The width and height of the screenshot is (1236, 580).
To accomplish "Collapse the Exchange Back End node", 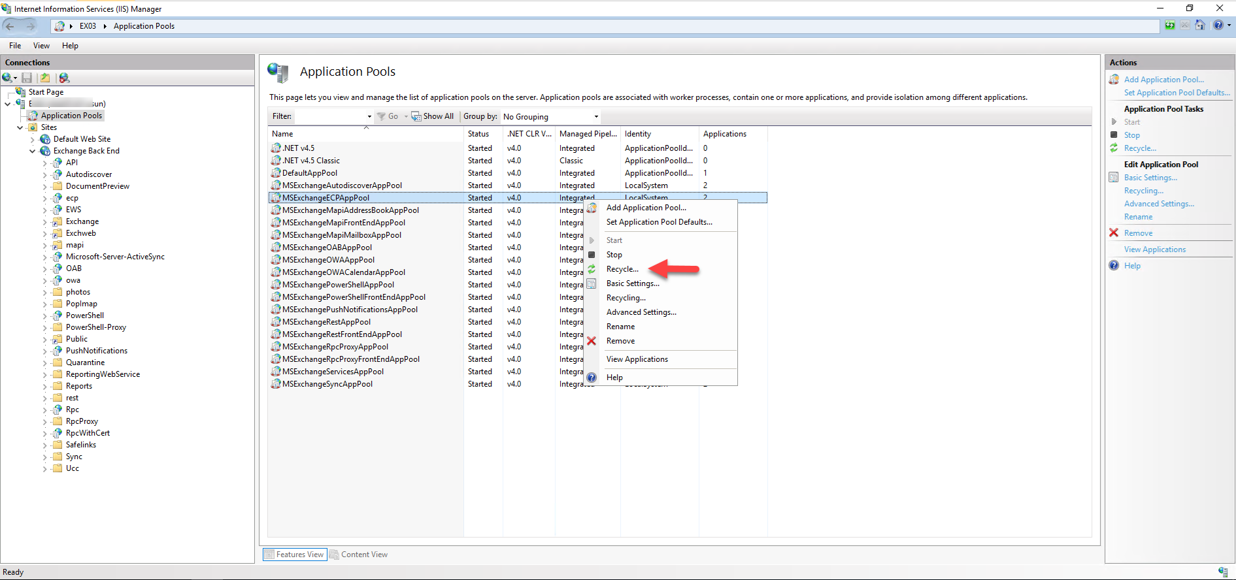I will pyautogui.click(x=33, y=151).
